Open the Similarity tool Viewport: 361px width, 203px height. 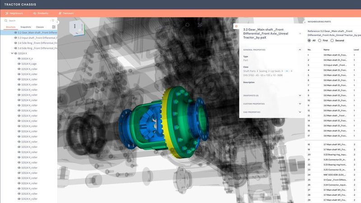click(x=41, y=14)
